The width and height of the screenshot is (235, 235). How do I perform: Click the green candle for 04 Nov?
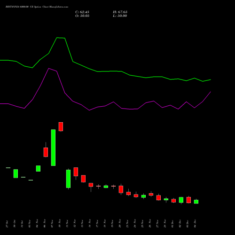coord(38,168)
